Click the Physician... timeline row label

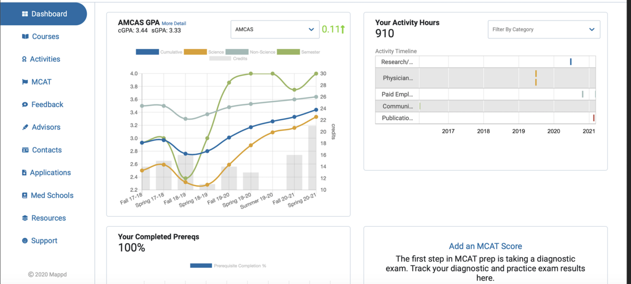coord(398,78)
